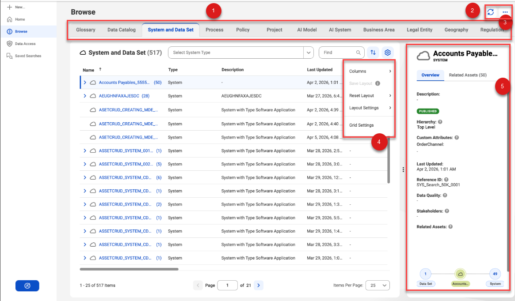Expand the Layout Settings submenu
Screen dimensions: 515x301
click(370, 108)
